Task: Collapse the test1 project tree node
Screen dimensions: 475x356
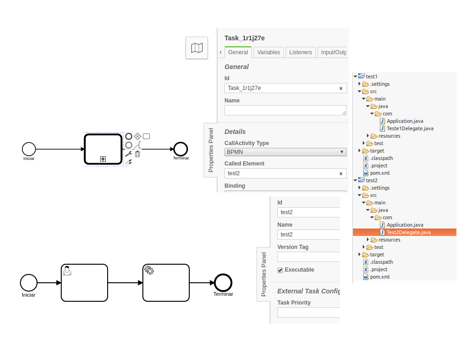Action: coord(355,76)
